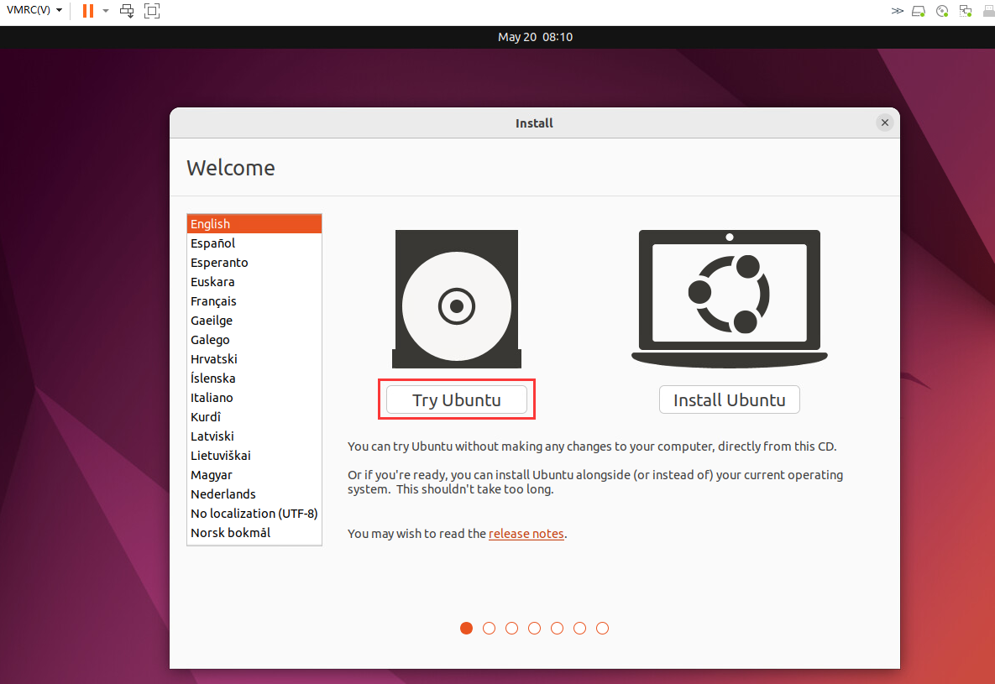
Task: Select Français in the language list
Action: click(x=254, y=301)
